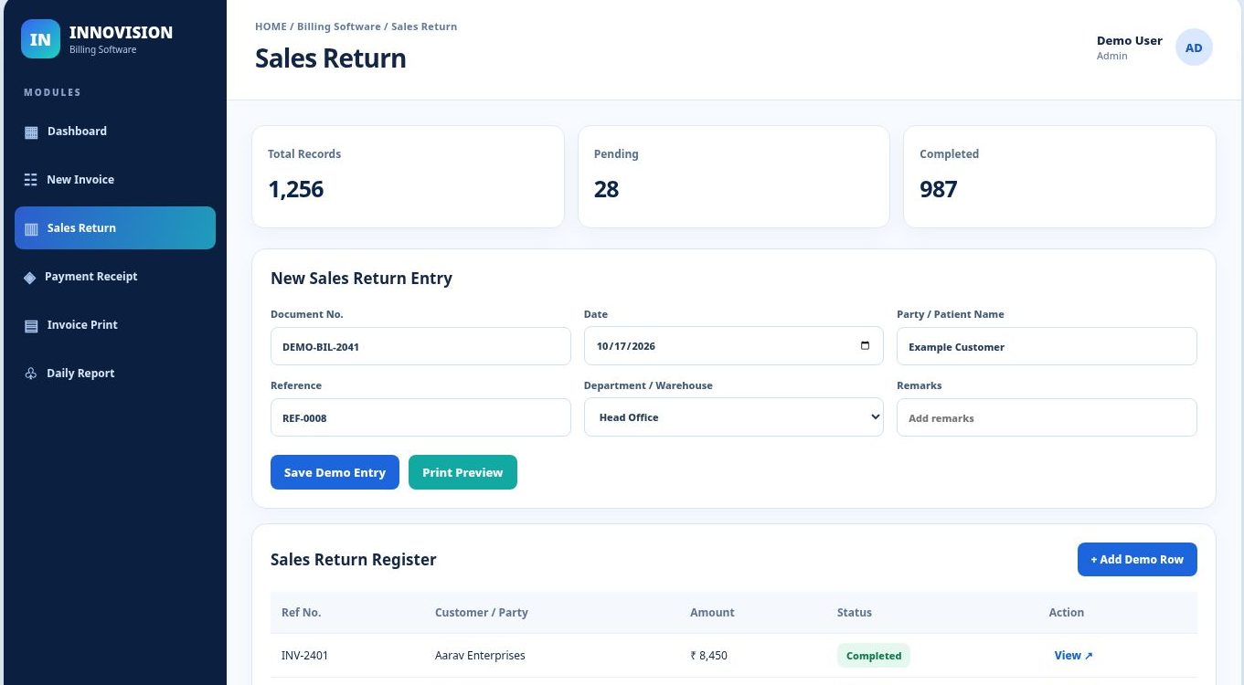Open the AD user avatar

pos(1194,47)
